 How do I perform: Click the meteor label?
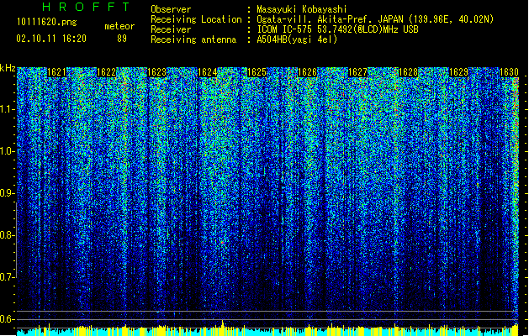(x=119, y=26)
